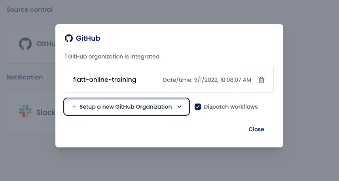Open Setup a new GitHub Organization button
339x181 pixels.
pos(127,107)
